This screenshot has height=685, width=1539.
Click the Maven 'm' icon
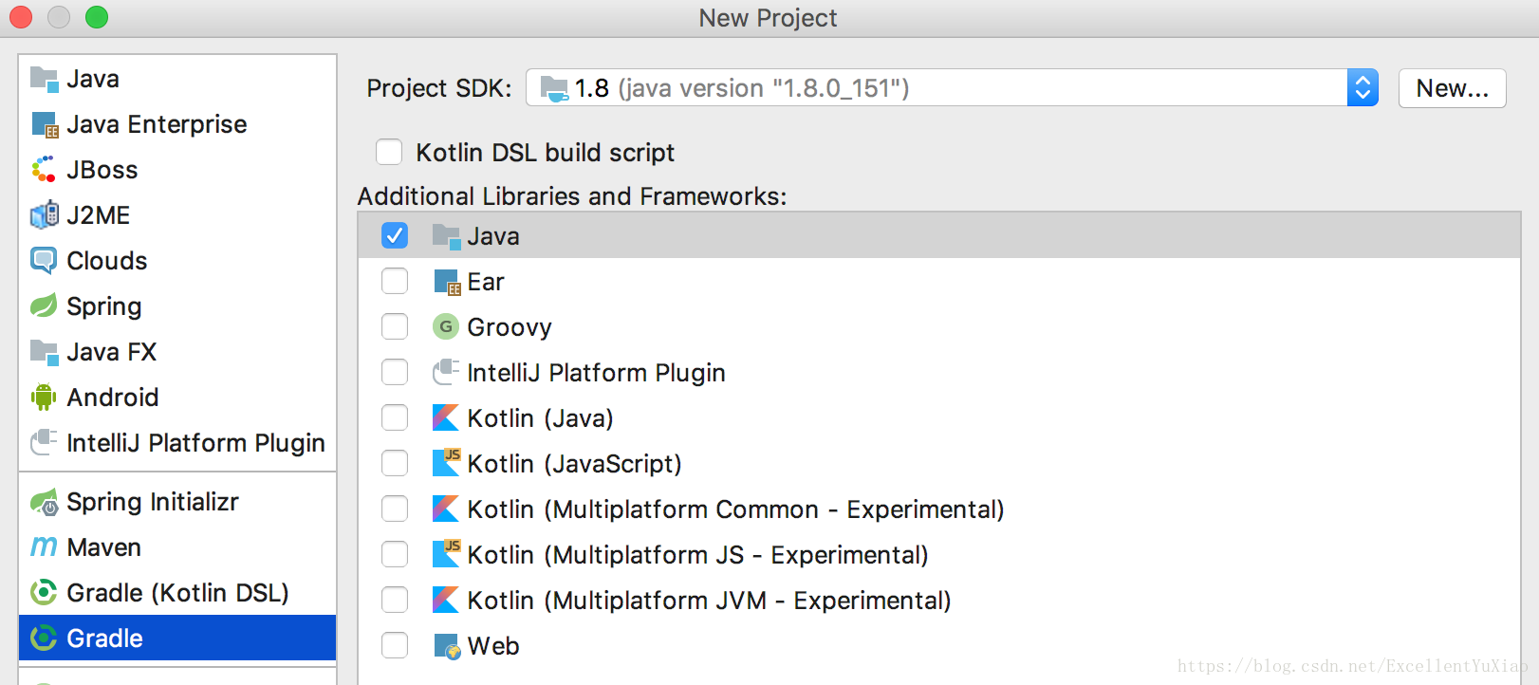point(44,547)
